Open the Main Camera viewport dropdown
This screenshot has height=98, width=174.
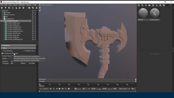coord(45,5)
